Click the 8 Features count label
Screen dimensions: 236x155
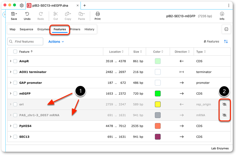(x=211, y=41)
